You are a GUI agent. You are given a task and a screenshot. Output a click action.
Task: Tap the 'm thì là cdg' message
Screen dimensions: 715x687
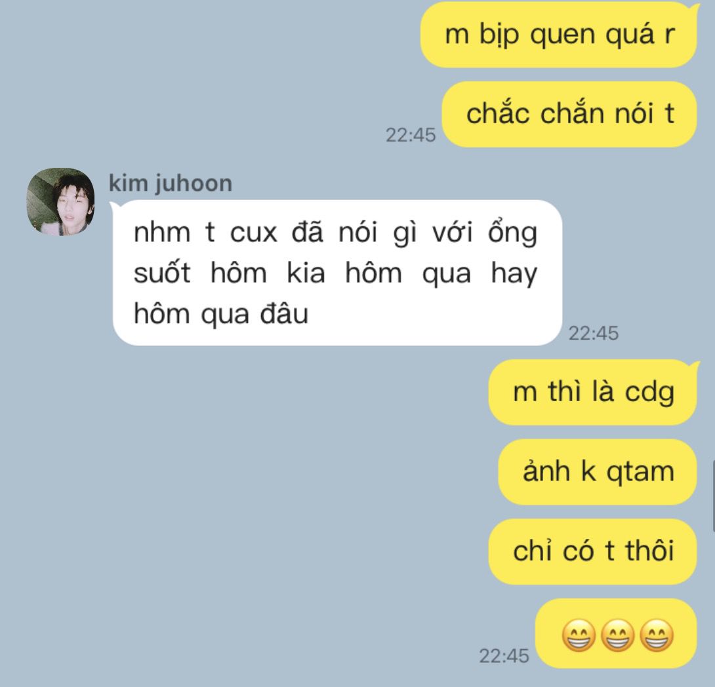pyautogui.click(x=593, y=392)
